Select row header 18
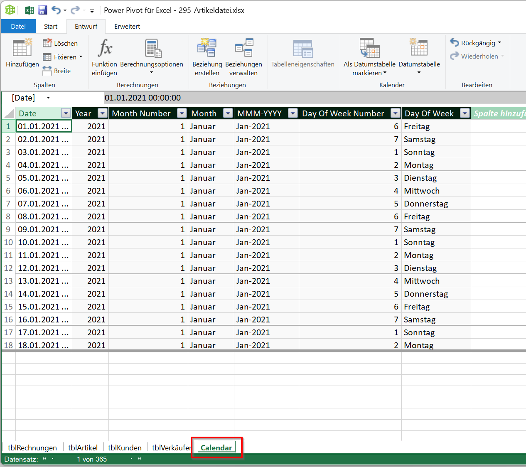The image size is (526, 467). (8, 345)
